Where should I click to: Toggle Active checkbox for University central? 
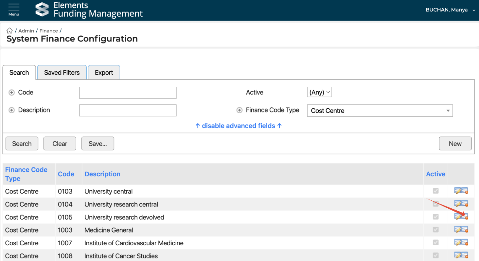tap(436, 191)
